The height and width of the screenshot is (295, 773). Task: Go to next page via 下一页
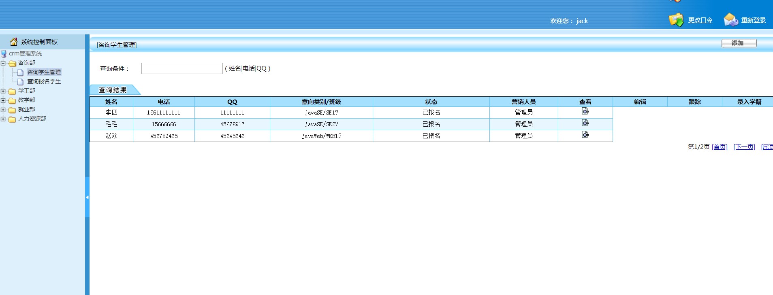[x=744, y=147]
